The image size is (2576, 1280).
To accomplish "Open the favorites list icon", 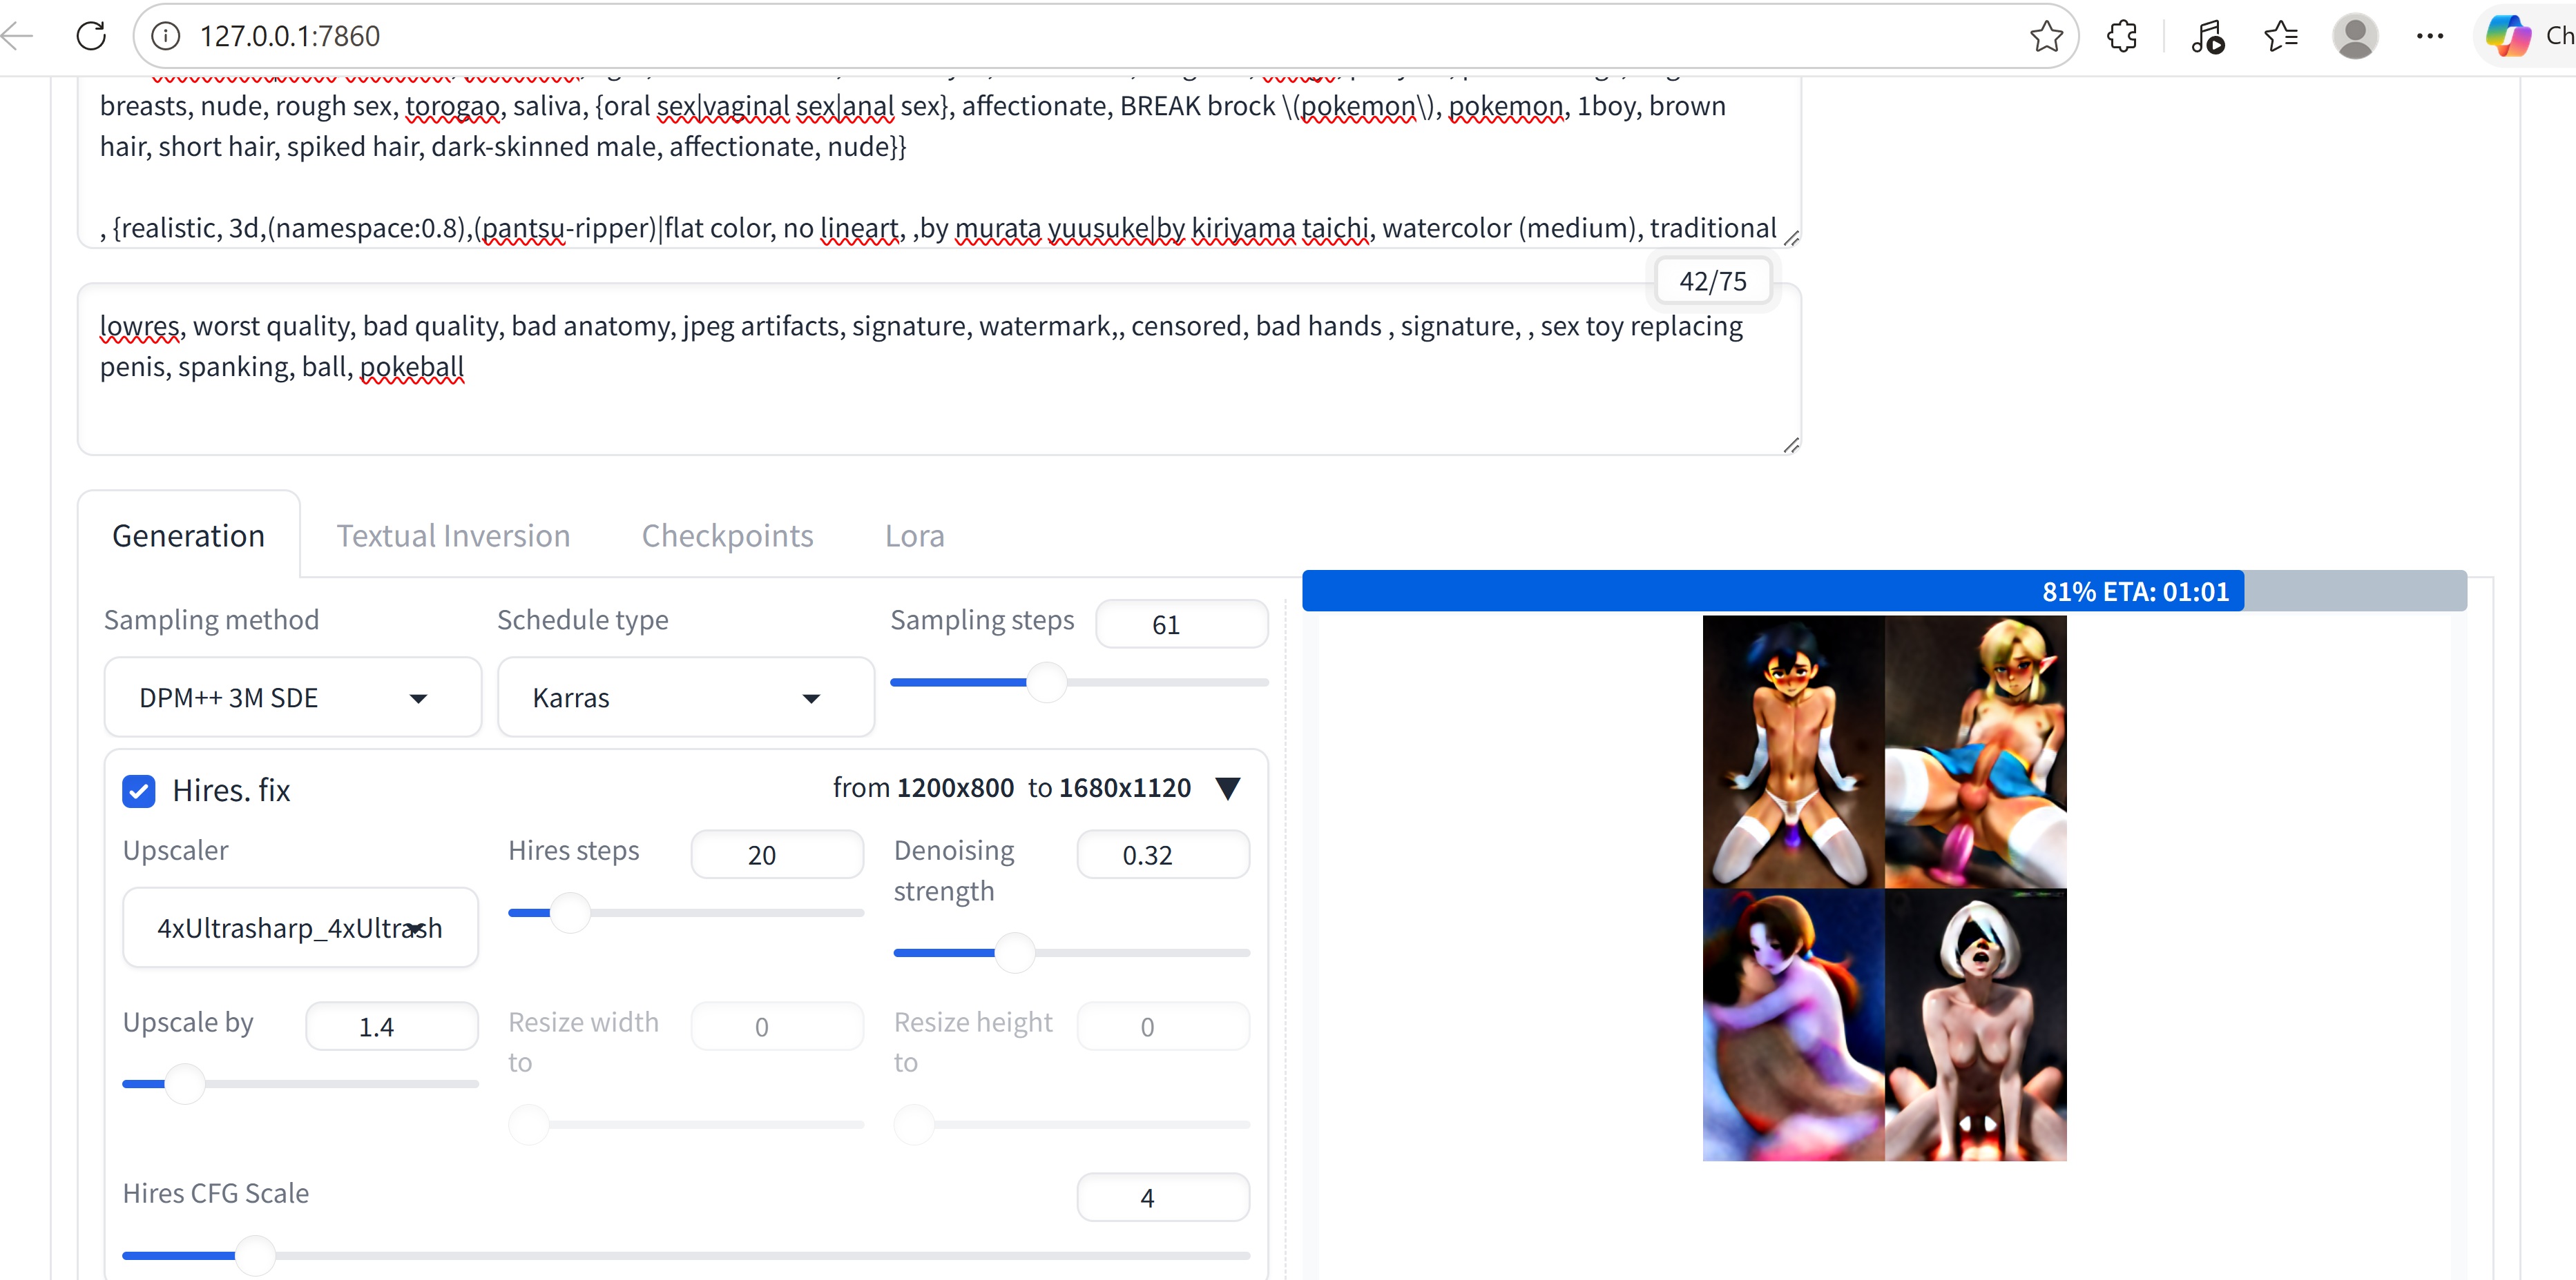I will [2281, 36].
